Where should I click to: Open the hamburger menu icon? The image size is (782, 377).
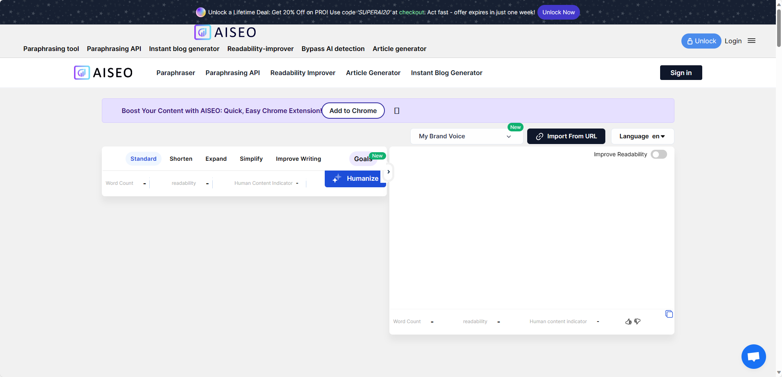pyautogui.click(x=751, y=41)
